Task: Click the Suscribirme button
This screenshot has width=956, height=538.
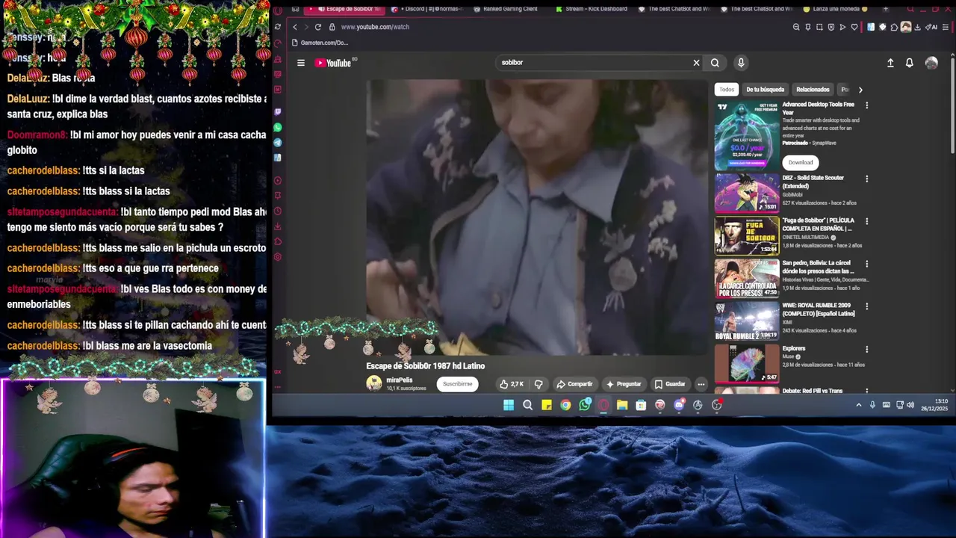Action: coord(457,384)
